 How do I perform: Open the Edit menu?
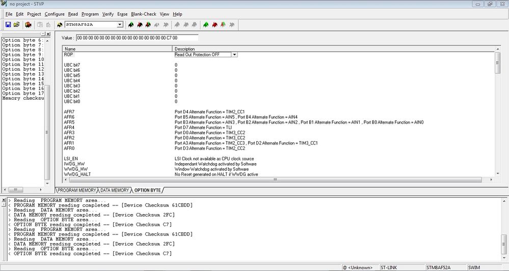(19, 14)
